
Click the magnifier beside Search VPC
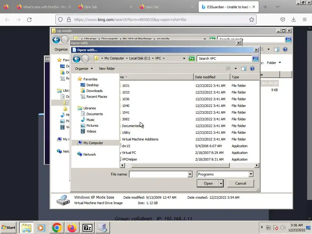coord(255,58)
